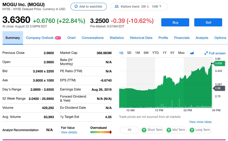Open the Historical Data tab
Image resolution: width=228 pixels, height=141 pixels.
141,38
